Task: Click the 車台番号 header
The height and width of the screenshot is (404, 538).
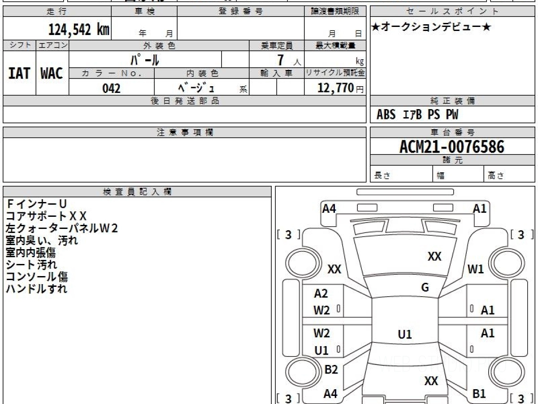Action: pyautogui.click(x=453, y=132)
